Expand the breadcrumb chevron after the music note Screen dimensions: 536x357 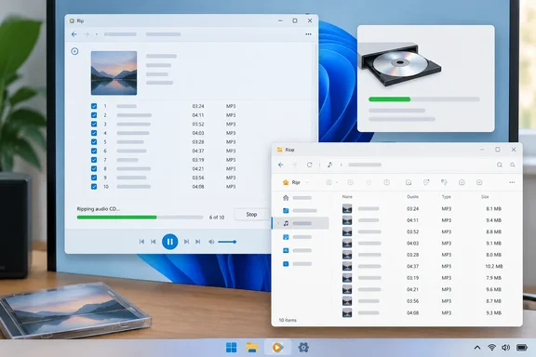point(341,165)
